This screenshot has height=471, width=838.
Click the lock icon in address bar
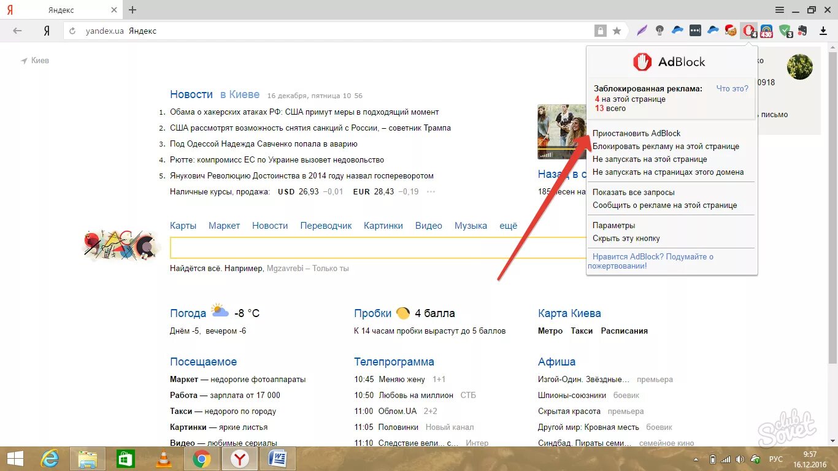[x=600, y=31]
